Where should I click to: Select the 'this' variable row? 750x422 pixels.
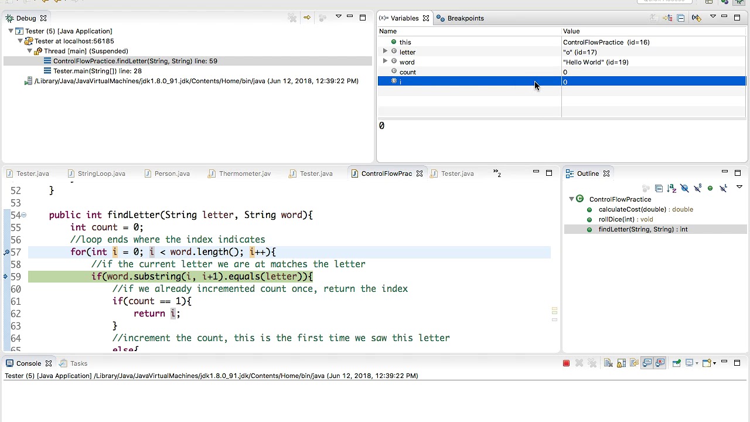561,42
